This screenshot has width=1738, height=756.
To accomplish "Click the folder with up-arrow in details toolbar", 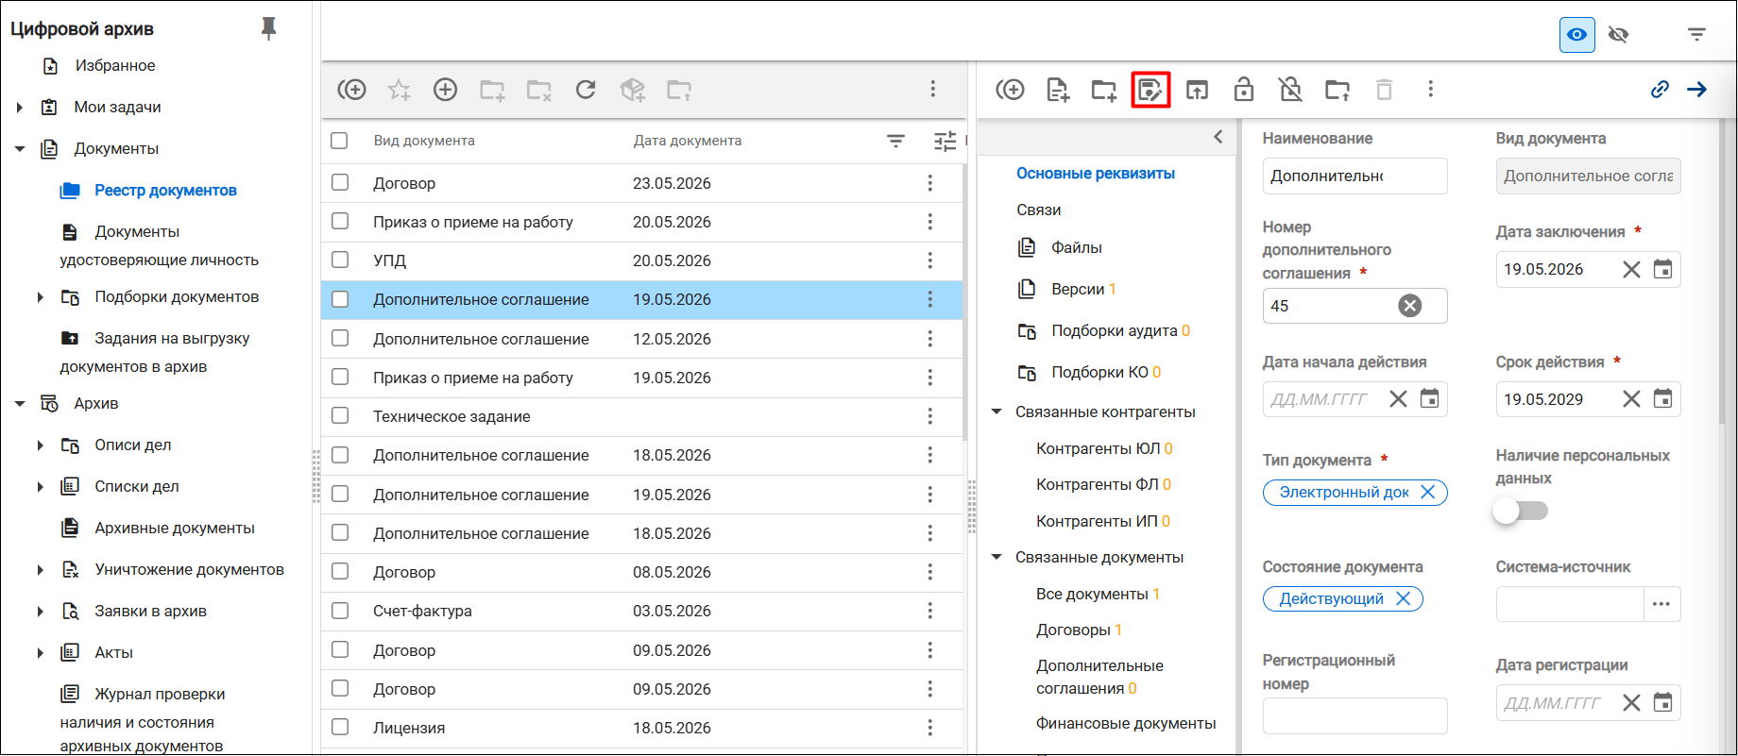I will [x=1338, y=90].
